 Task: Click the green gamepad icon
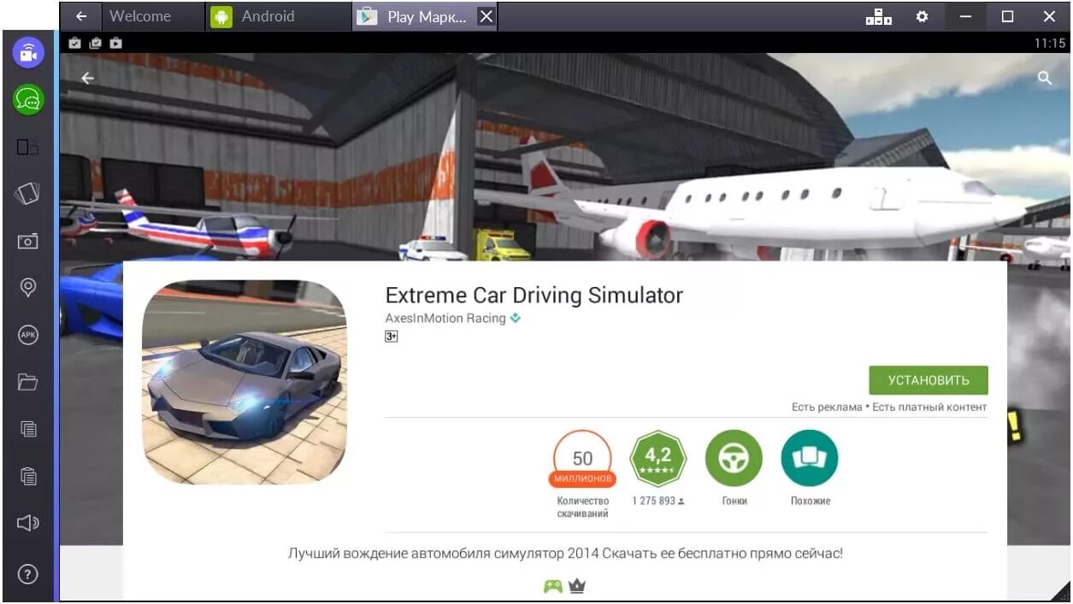pos(553,587)
